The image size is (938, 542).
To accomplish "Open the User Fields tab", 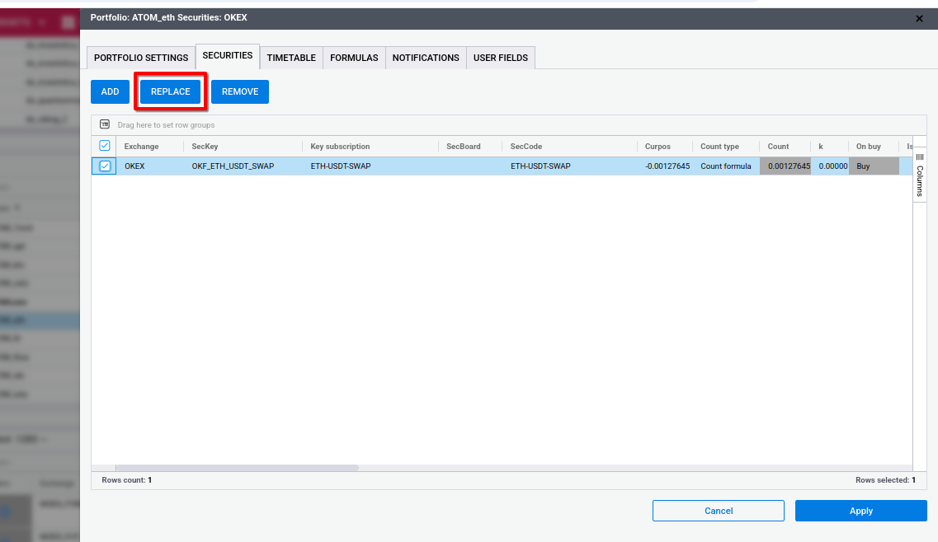I will point(501,58).
